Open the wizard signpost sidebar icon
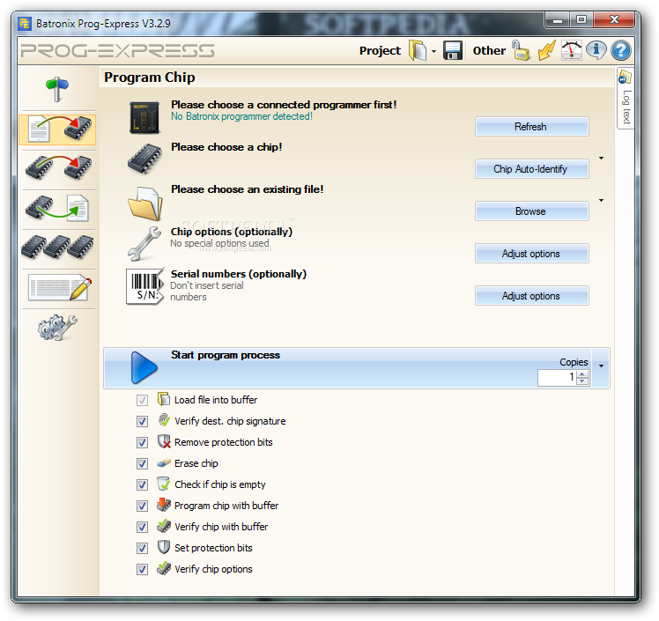 pyautogui.click(x=56, y=89)
